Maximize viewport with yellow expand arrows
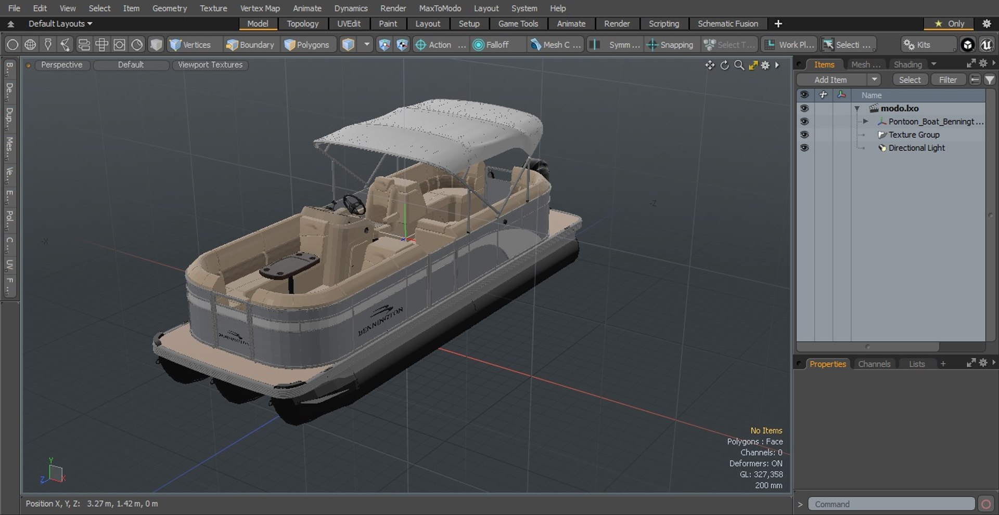Image resolution: width=999 pixels, height=515 pixels. pos(753,65)
